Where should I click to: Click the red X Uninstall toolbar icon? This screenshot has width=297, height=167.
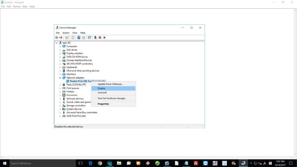100,38
